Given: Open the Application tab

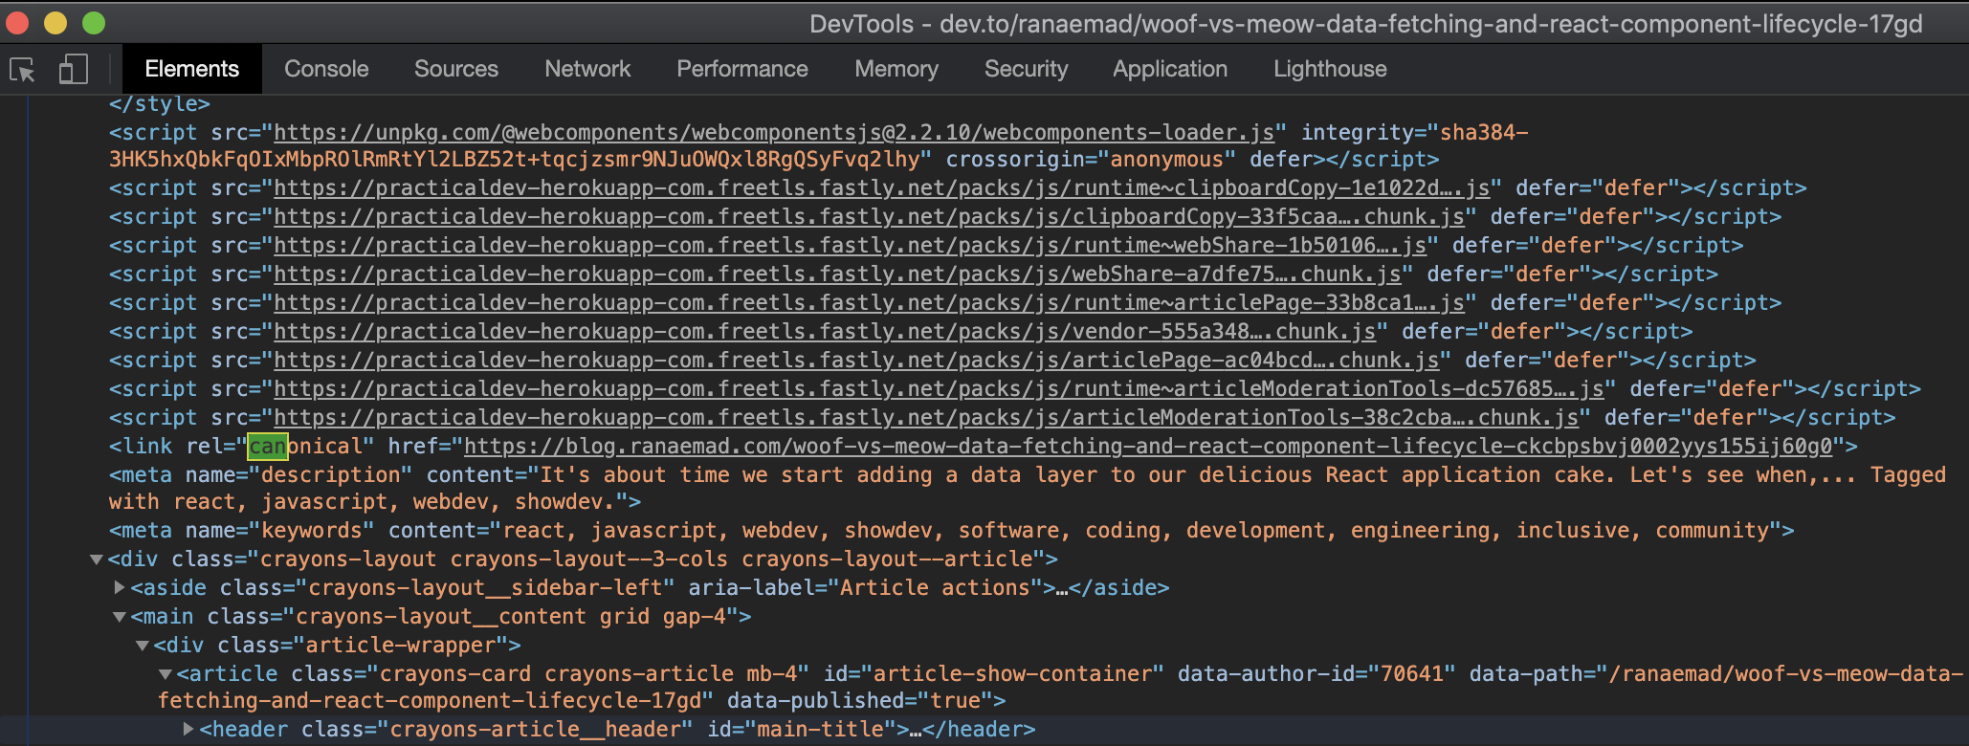Looking at the screenshot, I should tap(1170, 69).
